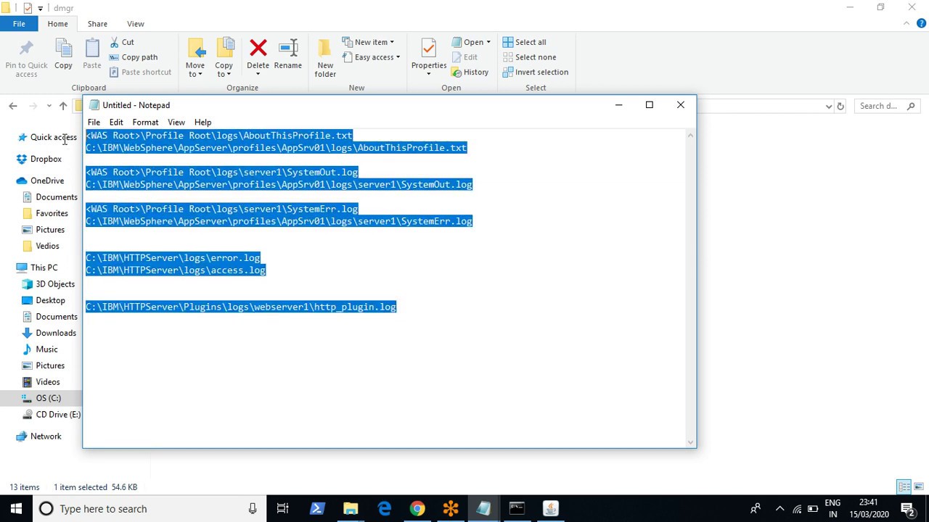Click Copy path in the ribbon
Screen dimensions: 929x522
pyautogui.click(x=134, y=57)
